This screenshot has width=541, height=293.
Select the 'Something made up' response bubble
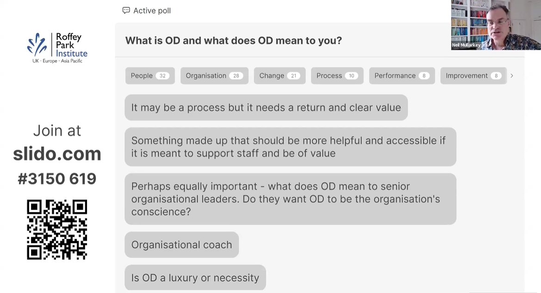point(291,147)
